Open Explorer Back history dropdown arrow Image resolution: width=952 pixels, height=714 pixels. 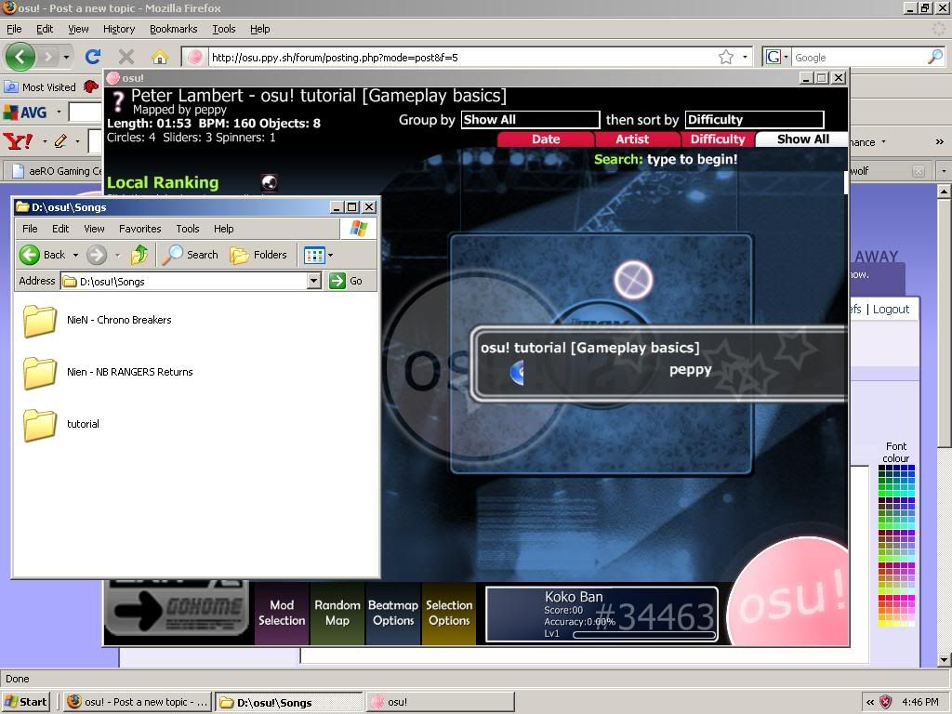click(75, 255)
